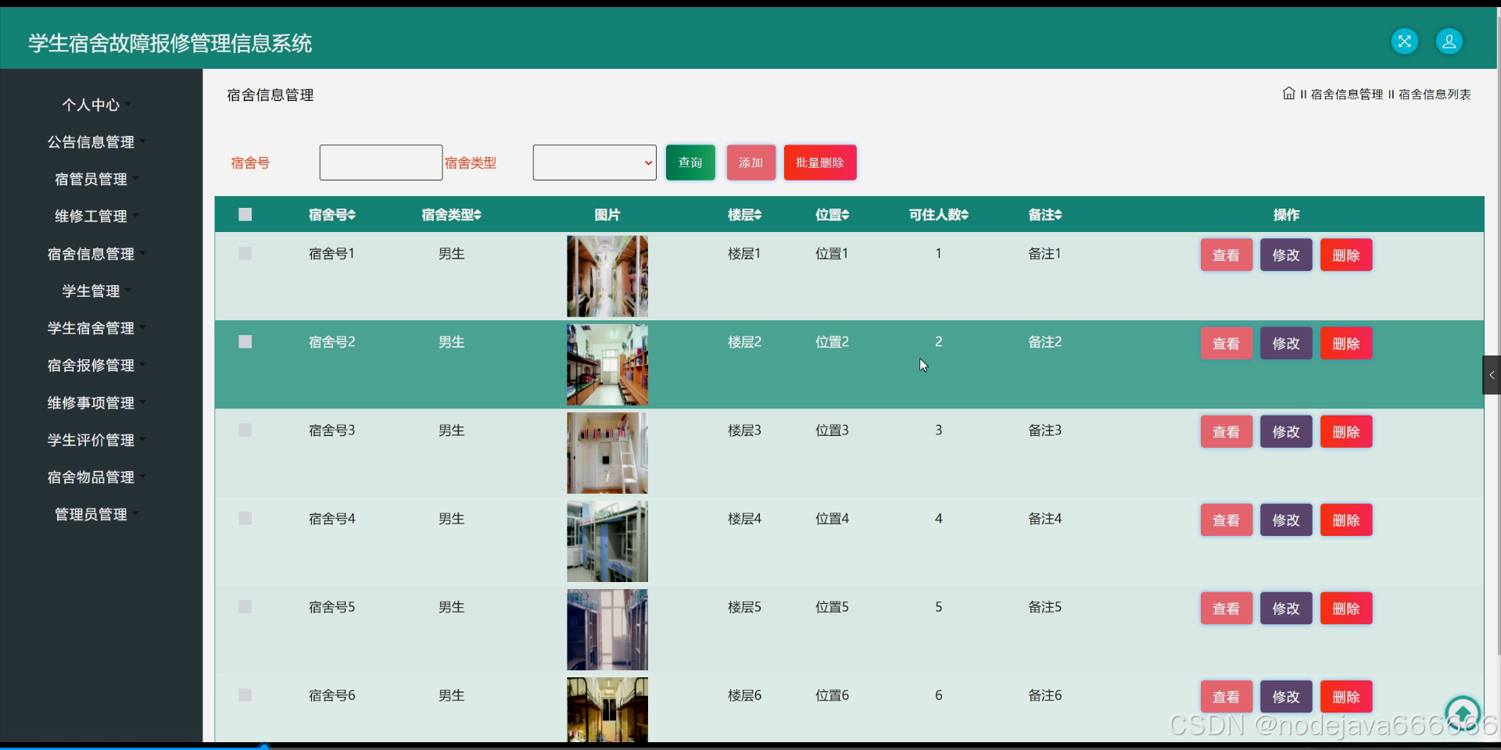The image size is (1501, 750).
Task: Delete 宿舍号4 with 删除 button
Action: click(x=1346, y=520)
